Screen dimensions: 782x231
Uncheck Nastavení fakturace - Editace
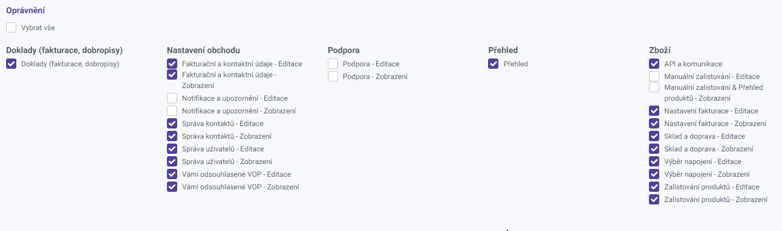tap(654, 111)
